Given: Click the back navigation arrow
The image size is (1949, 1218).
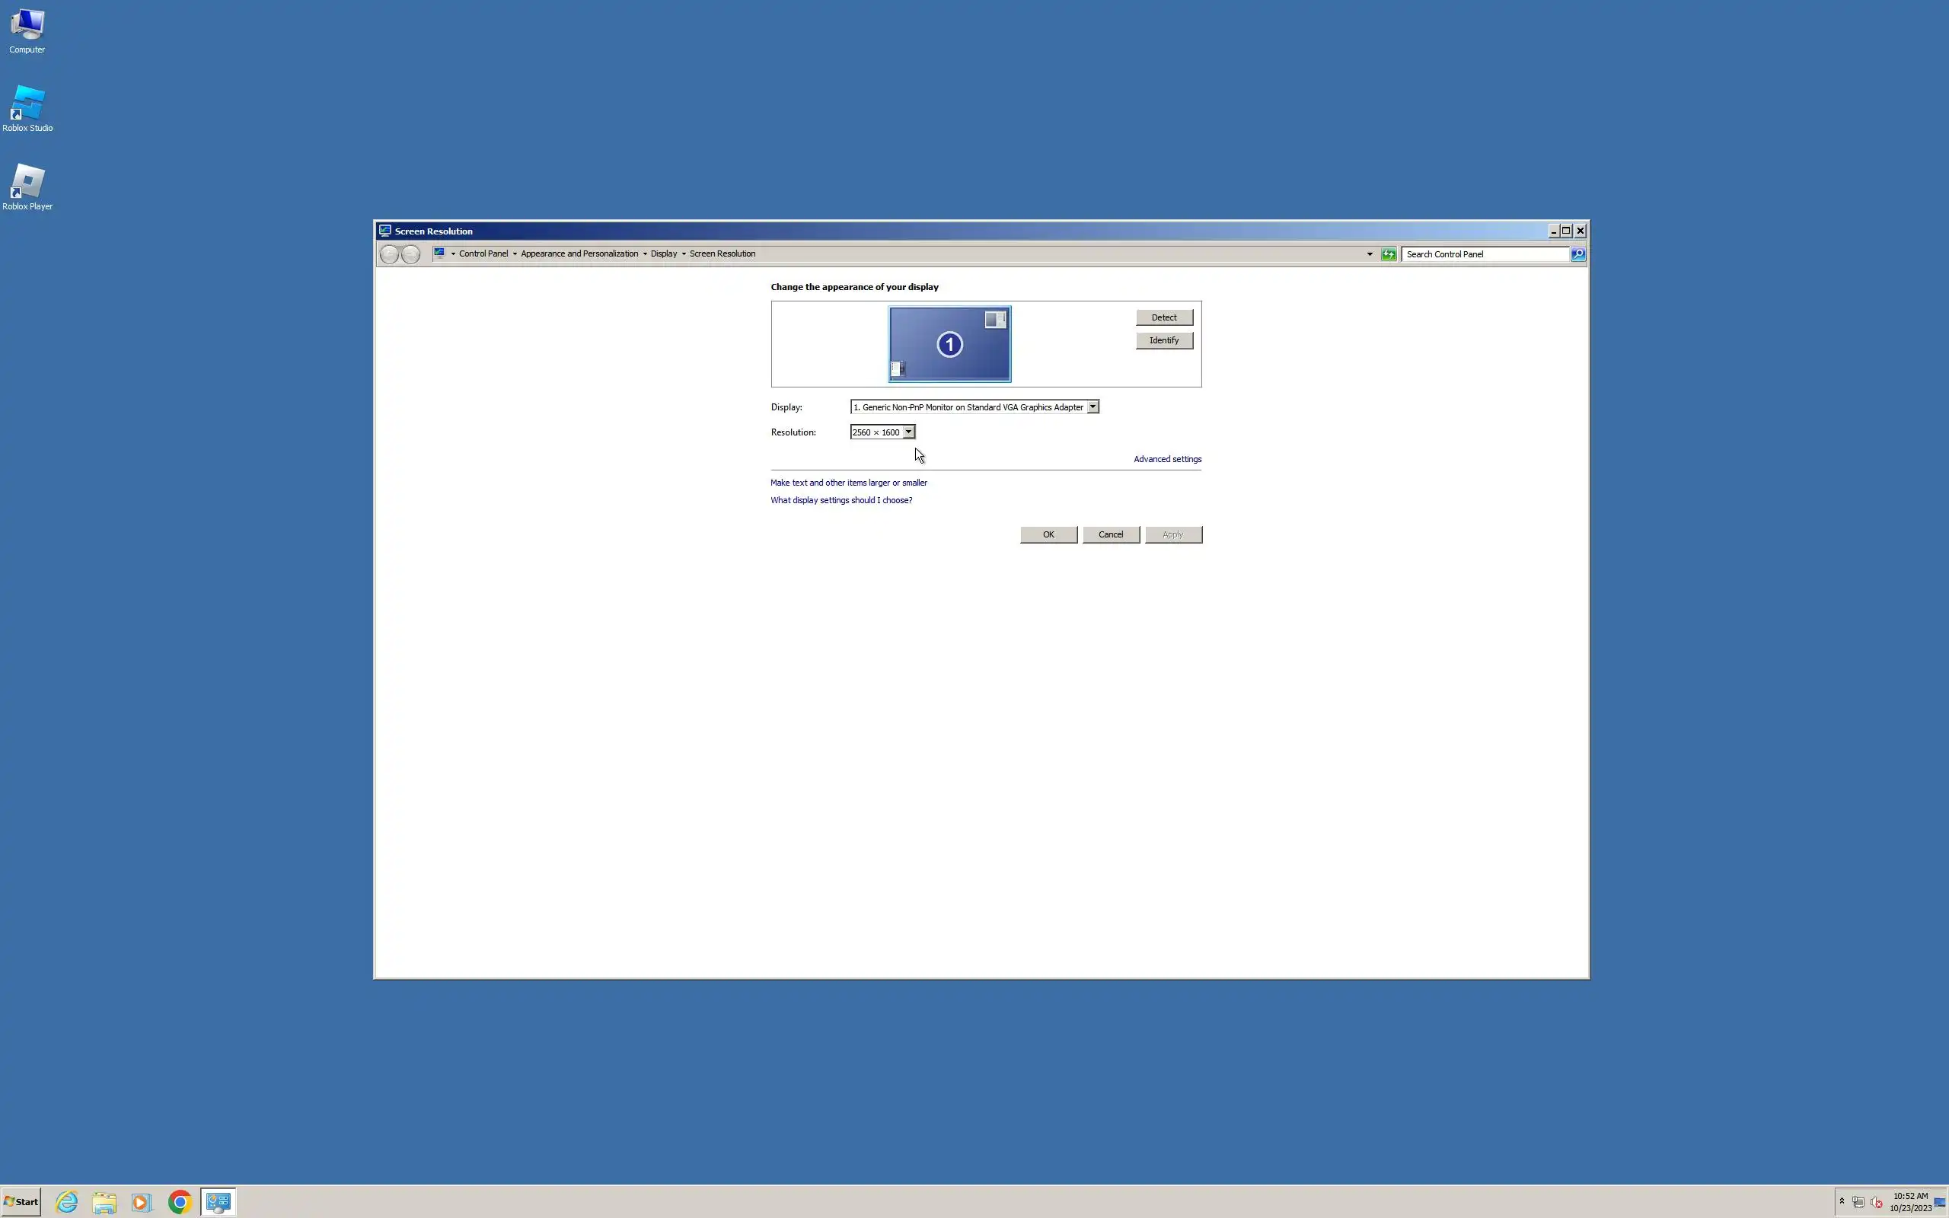Looking at the screenshot, I should click(x=389, y=253).
